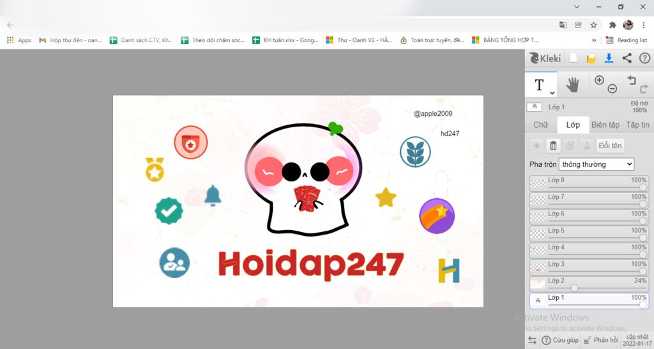Click the current layer preview thumbnail
The height and width of the screenshot is (349, 654).
[x=535, y=107]
